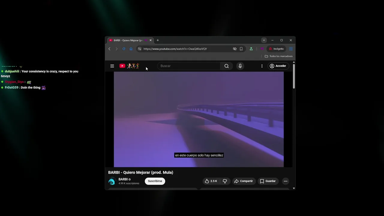Viewport: 384px width, 216px height.
Task: Go back using browser back arrow
Action: [x=109, y=49]
